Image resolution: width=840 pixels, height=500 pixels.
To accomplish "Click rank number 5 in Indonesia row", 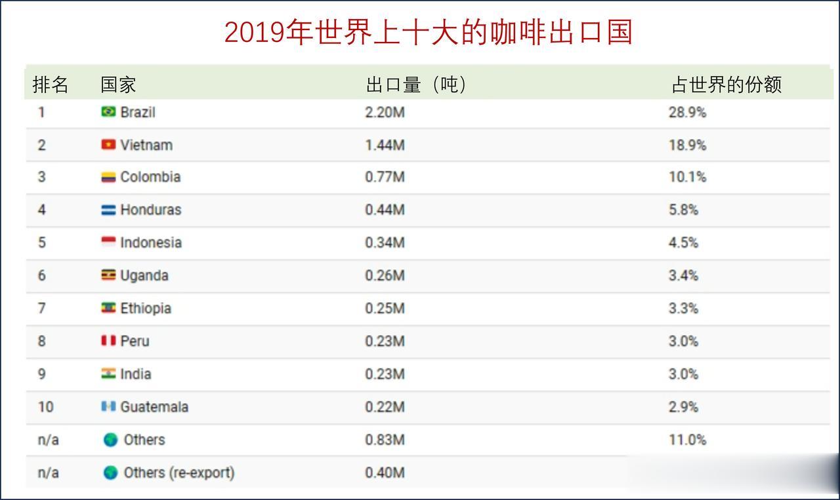I will point(41,242).
